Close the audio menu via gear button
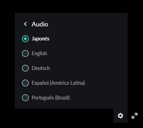 tap(120, 116)
